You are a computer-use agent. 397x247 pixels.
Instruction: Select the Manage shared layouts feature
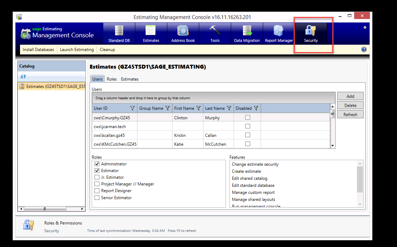[x=253, y=199]
